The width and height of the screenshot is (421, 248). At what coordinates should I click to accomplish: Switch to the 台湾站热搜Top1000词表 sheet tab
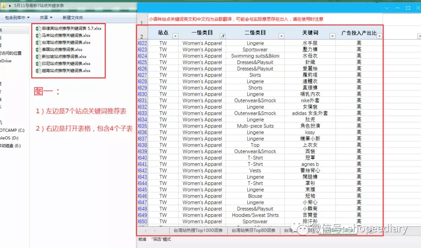[x=198, y=230]
